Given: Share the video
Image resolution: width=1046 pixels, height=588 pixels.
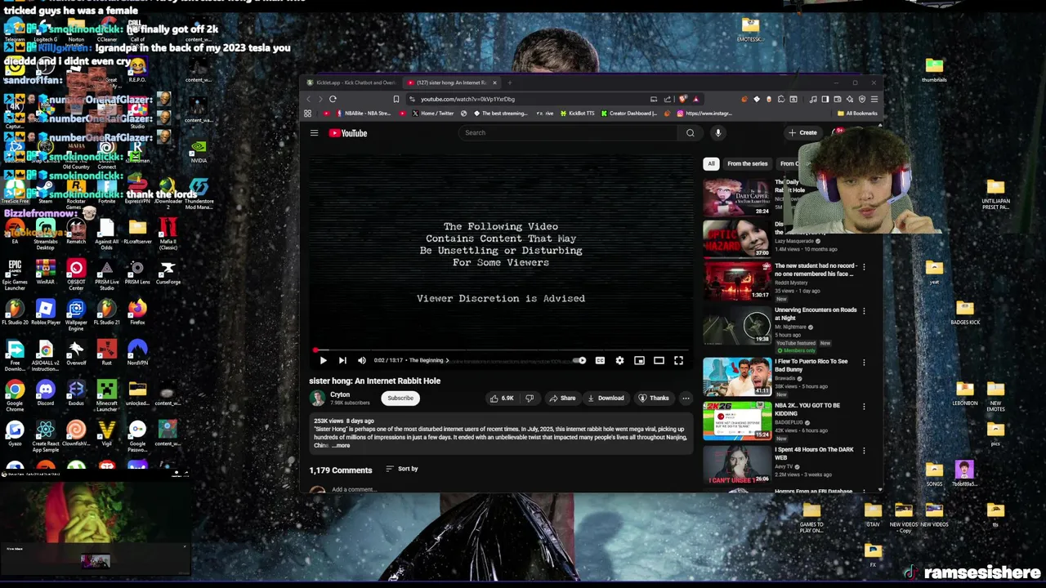Looking at the screenshot, I should [x=562, y=398].
